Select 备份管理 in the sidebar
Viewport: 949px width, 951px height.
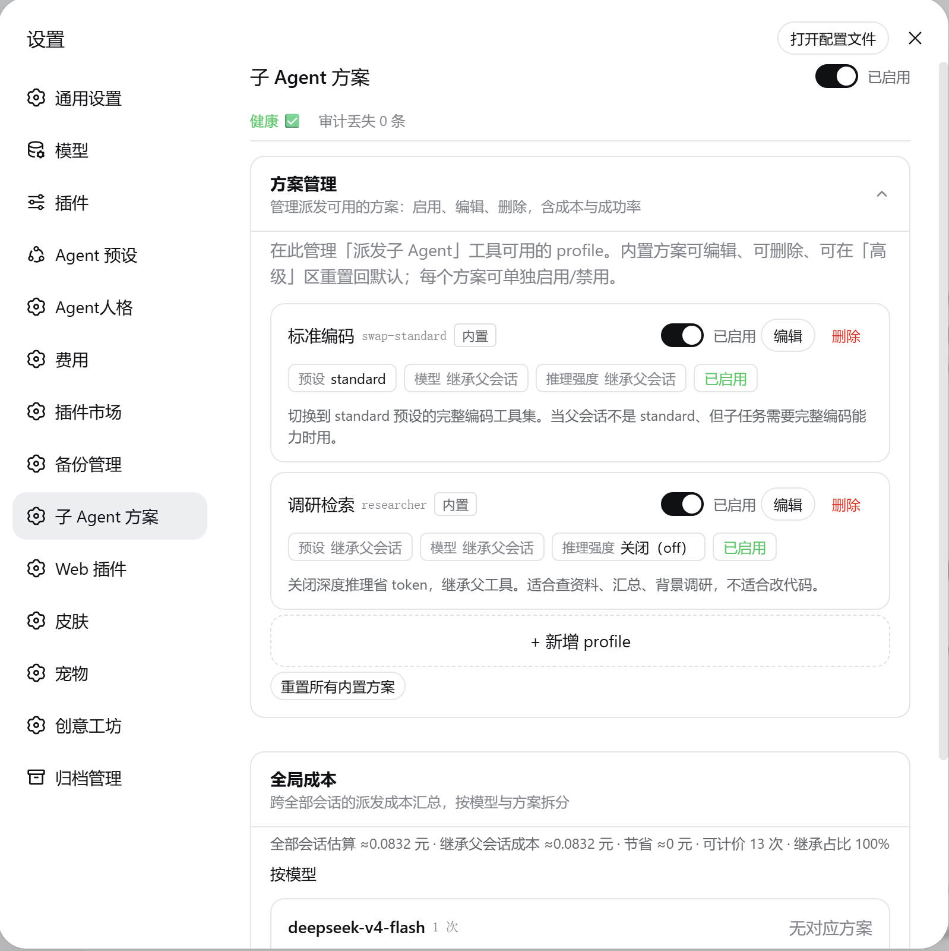110,464
